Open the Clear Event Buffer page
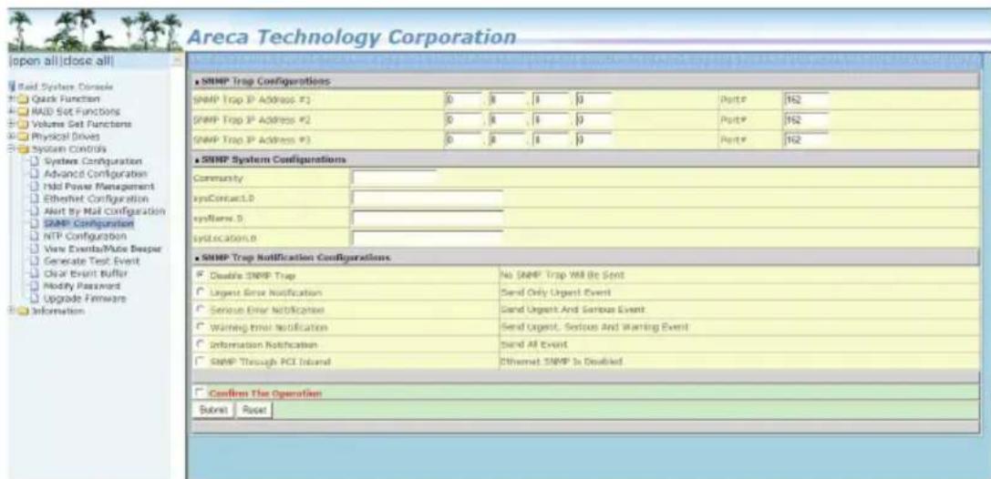This screenshot has height=479, width=991. tap(86, 273)
